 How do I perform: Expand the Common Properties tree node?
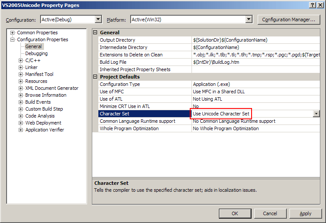[13, 33]
